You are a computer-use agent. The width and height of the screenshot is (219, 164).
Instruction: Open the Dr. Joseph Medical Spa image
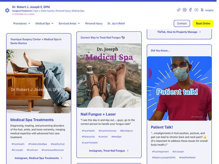point(109,75)
